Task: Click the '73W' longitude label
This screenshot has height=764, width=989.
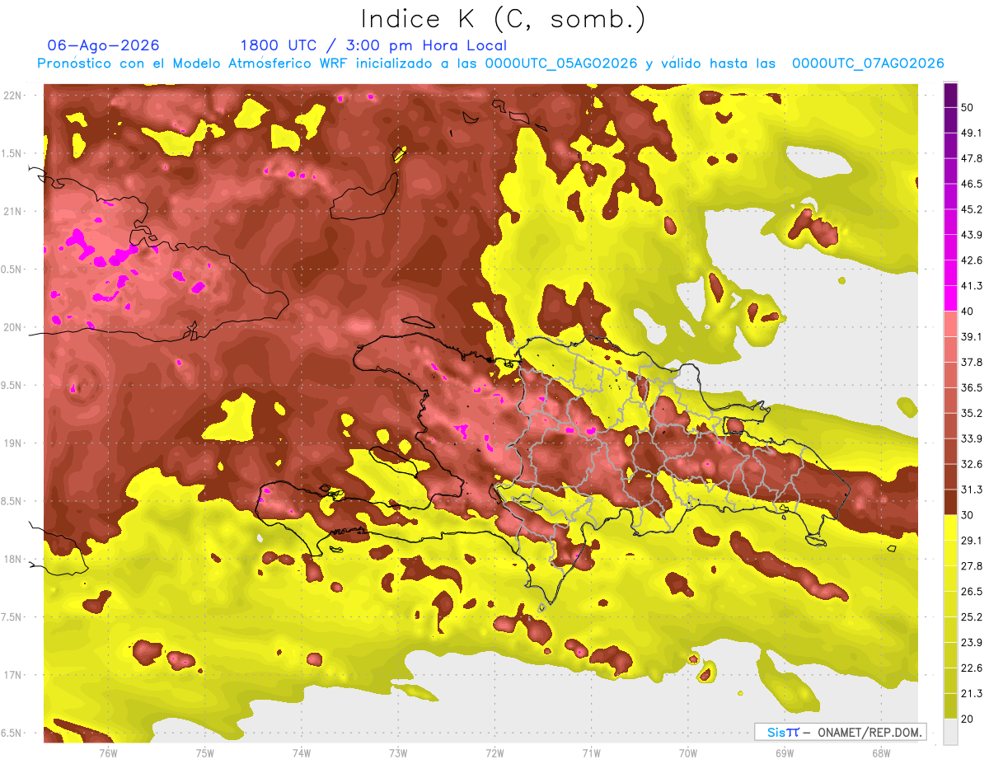Action: tap(398, 753)
